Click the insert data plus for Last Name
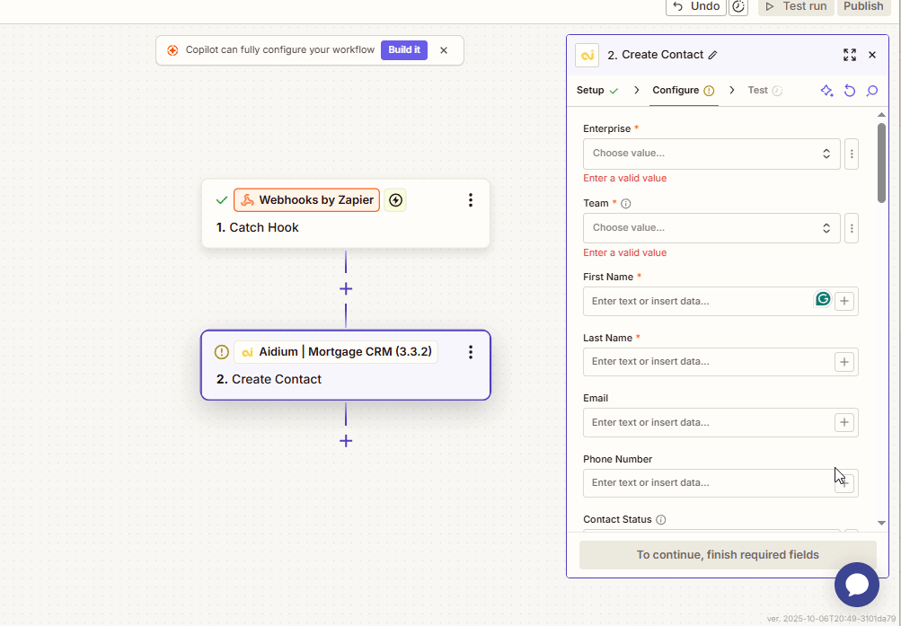The height and width of the screenshot is (626, 901). click(844, 362)
